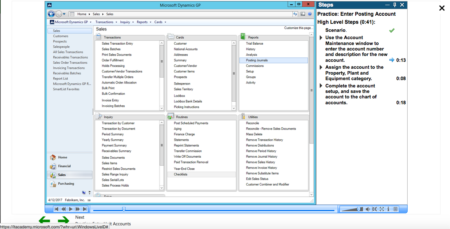Adjust the volume slider handle

[359, 209]
